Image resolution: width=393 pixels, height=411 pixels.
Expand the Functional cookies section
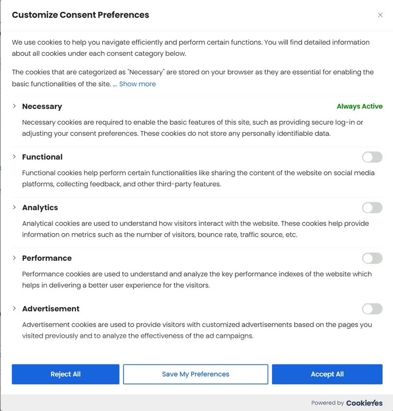(x=14, y=157)
